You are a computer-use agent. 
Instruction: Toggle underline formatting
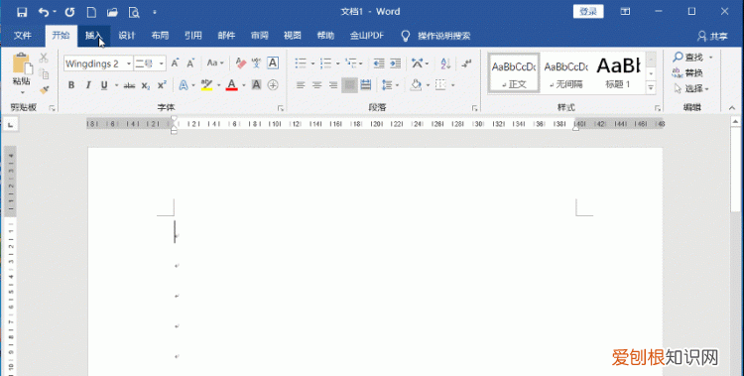click(104, 85)
